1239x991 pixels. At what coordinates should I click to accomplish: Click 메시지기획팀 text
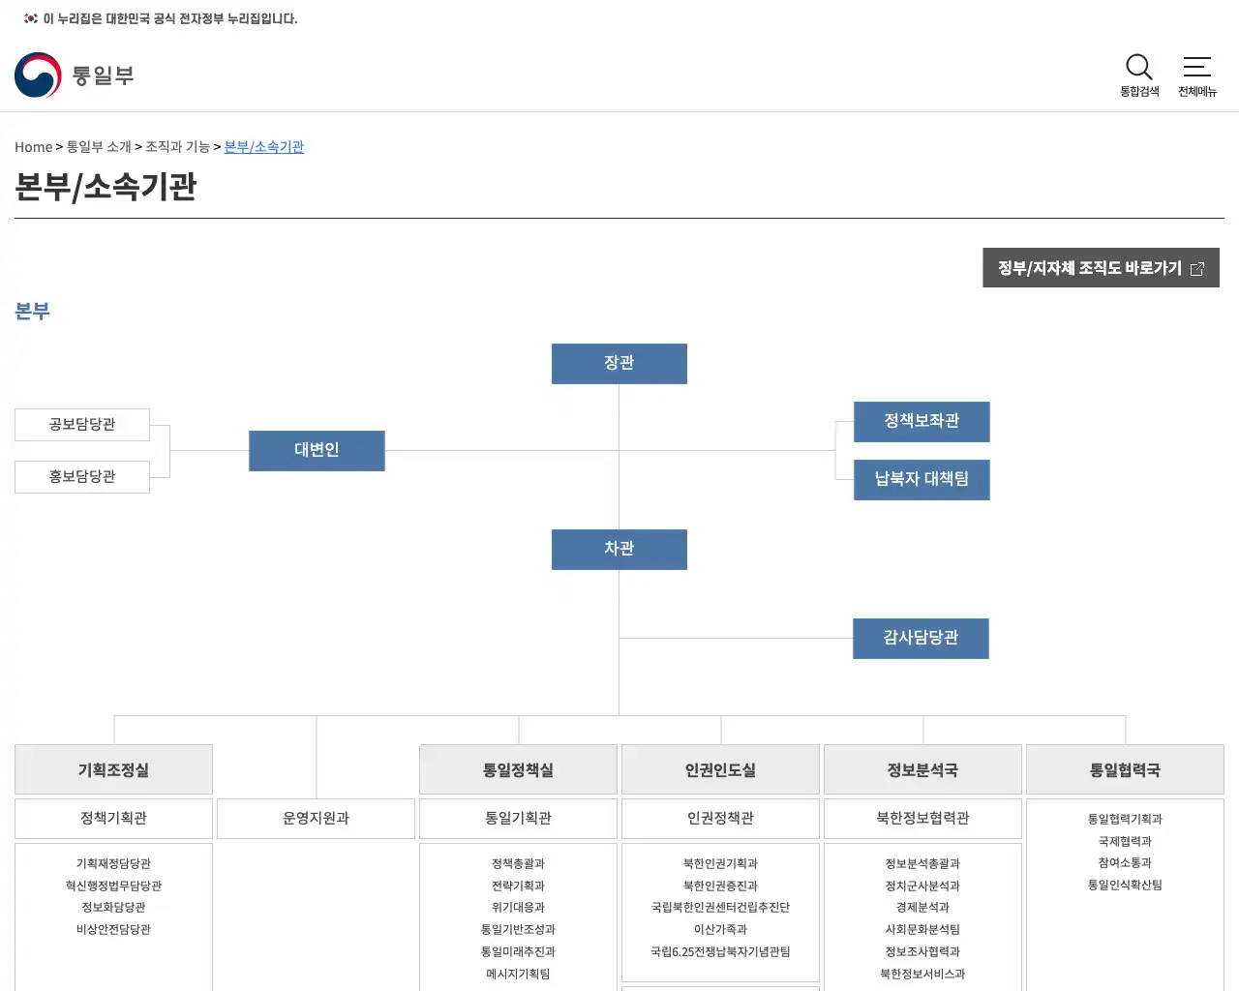click(518, 974)
